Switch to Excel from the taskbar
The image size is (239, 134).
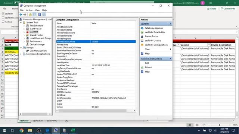73,130
